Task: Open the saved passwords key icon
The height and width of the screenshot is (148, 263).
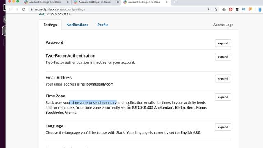Action: [209, 9]
